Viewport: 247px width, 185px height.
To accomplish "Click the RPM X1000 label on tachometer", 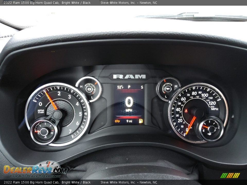I will click(41, 111).
